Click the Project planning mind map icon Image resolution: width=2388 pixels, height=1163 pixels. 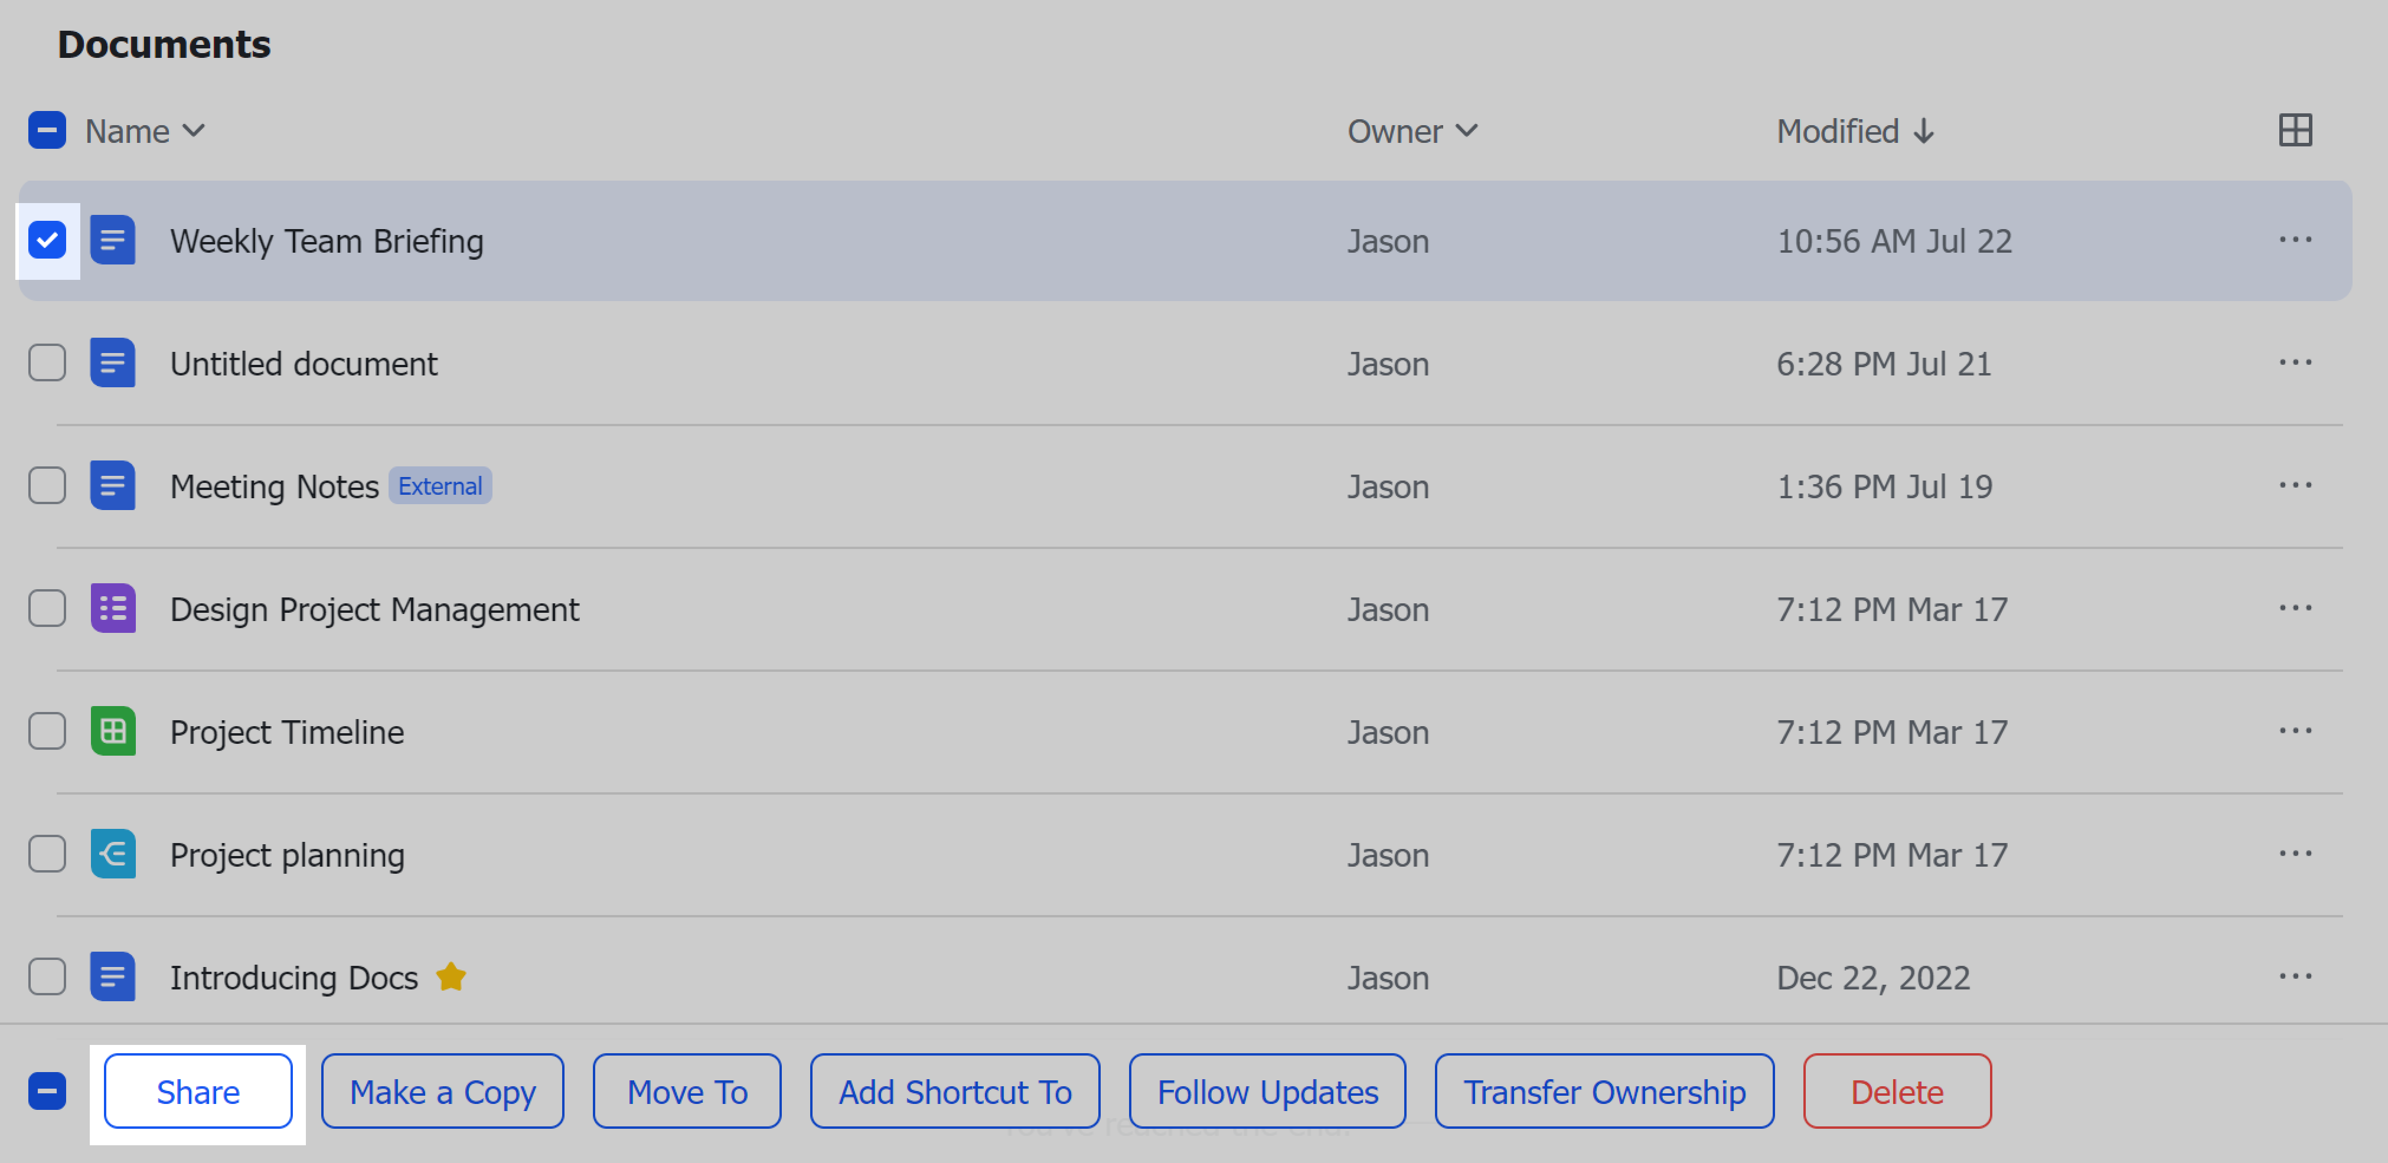[x=113, y=854]
